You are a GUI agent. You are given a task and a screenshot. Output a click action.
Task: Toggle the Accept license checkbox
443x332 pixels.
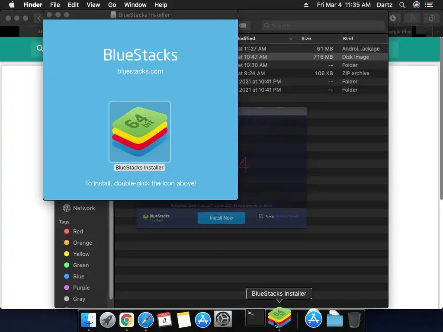261,216
